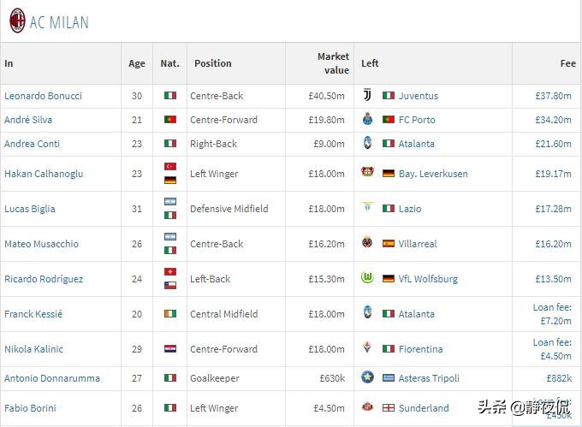Click the FC Porto club crest

(x=368, y=120)
